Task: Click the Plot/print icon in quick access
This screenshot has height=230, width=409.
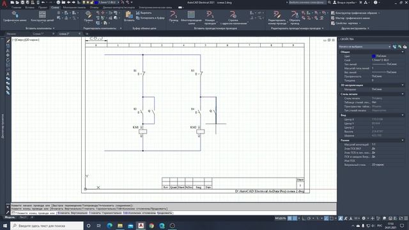Action: (58, 3)
